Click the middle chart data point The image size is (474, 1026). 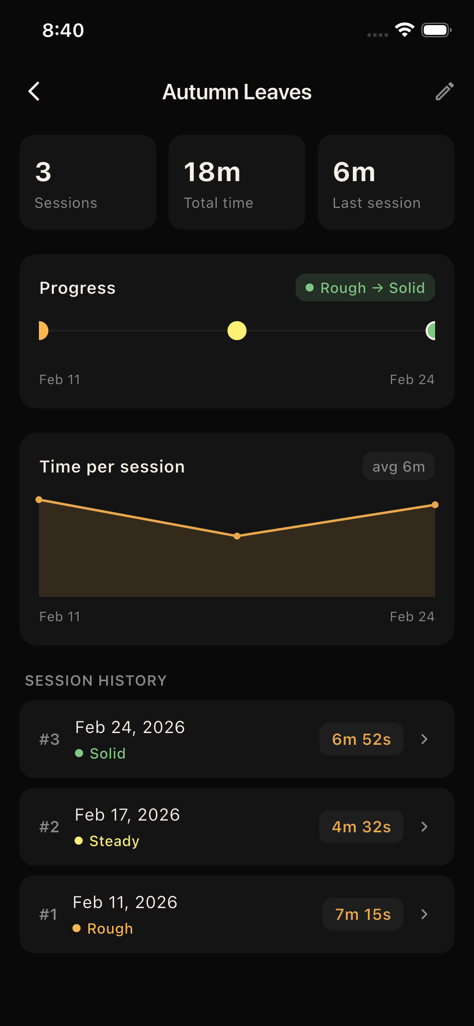(x=237, y=536)
